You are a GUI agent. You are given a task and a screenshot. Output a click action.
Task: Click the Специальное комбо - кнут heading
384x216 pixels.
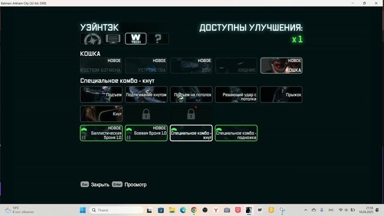click(118, 81)
